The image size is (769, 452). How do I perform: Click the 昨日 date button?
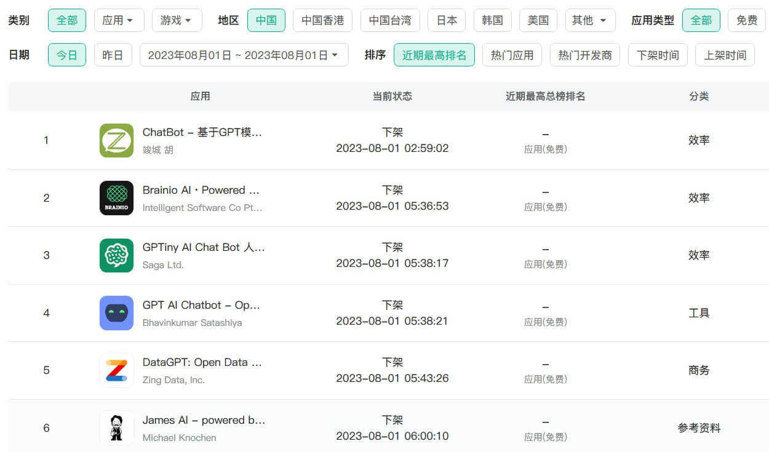click(x=113, y=55)
